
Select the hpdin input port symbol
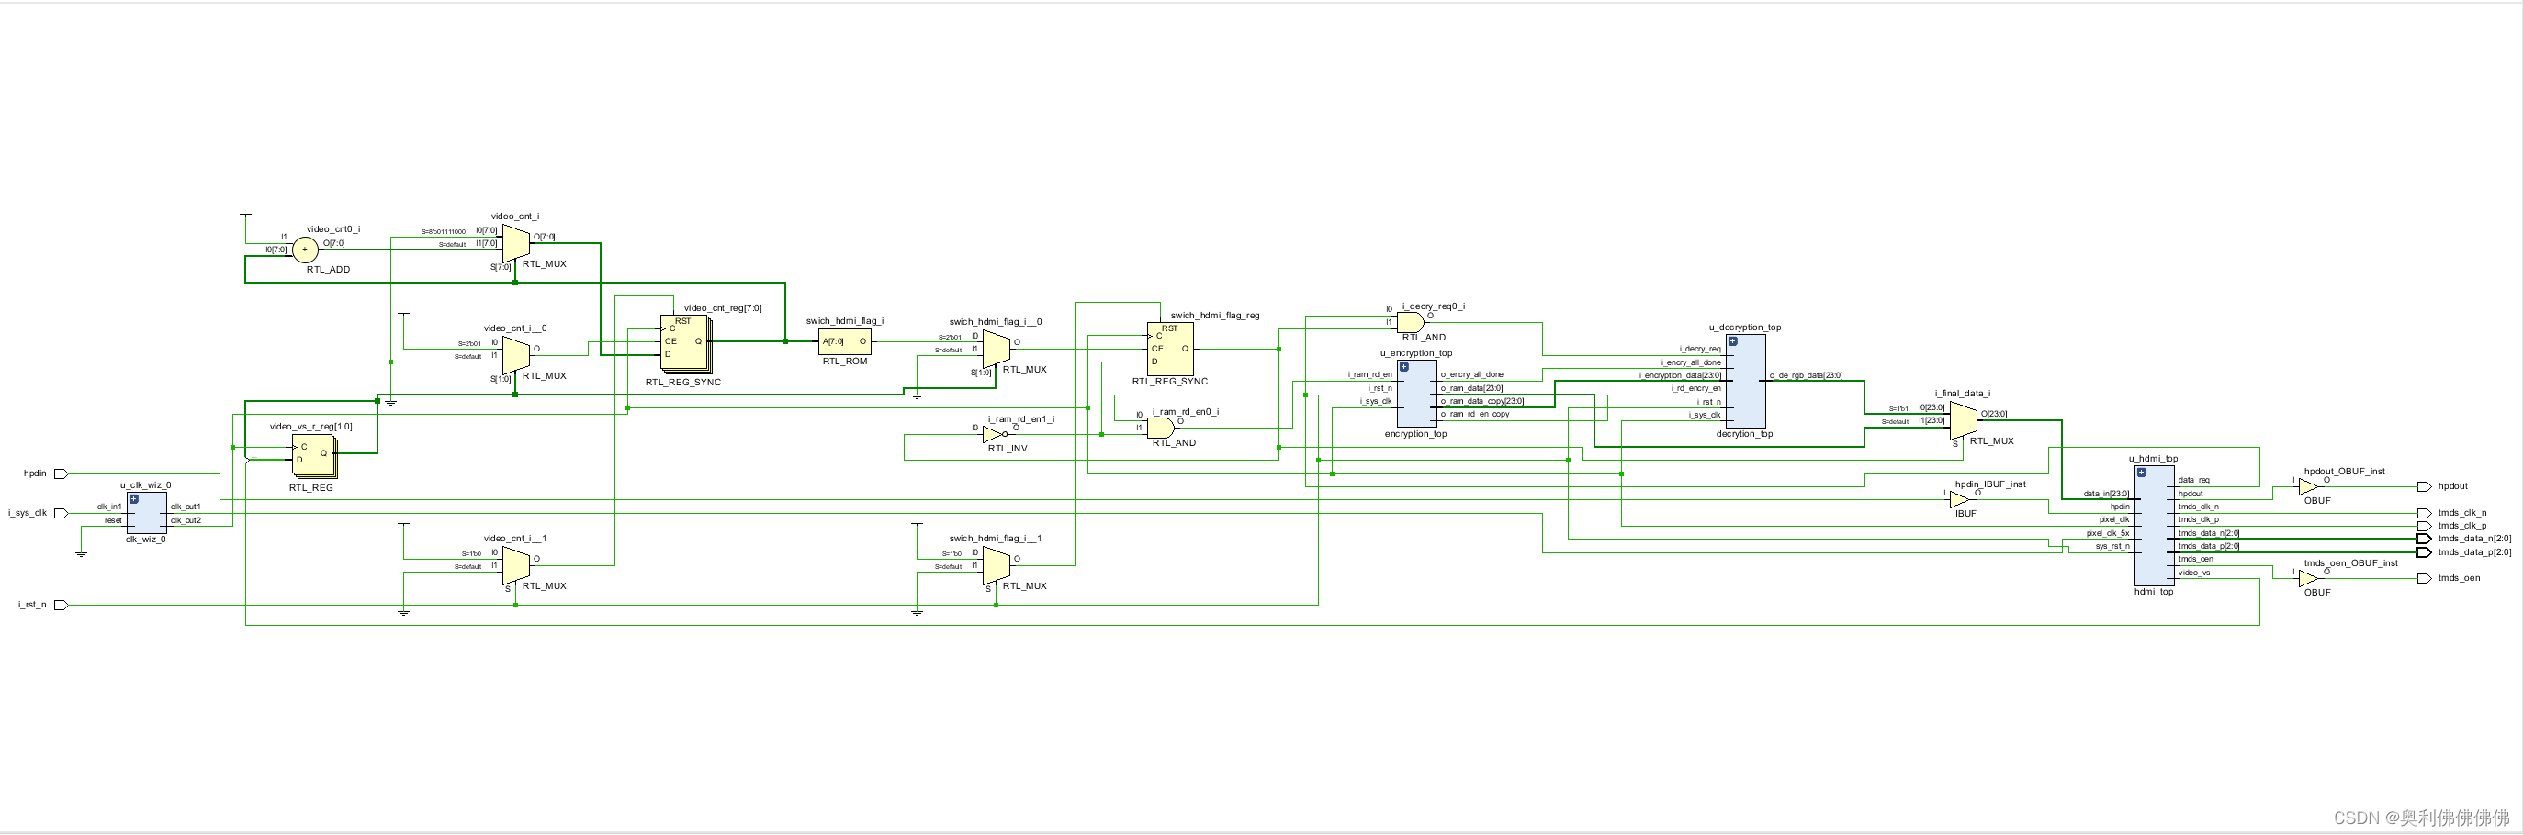61,473
